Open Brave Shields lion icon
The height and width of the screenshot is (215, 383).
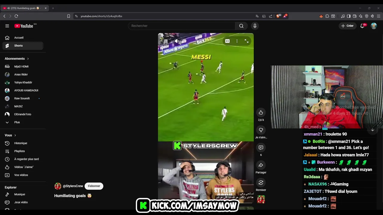[278, 16]
